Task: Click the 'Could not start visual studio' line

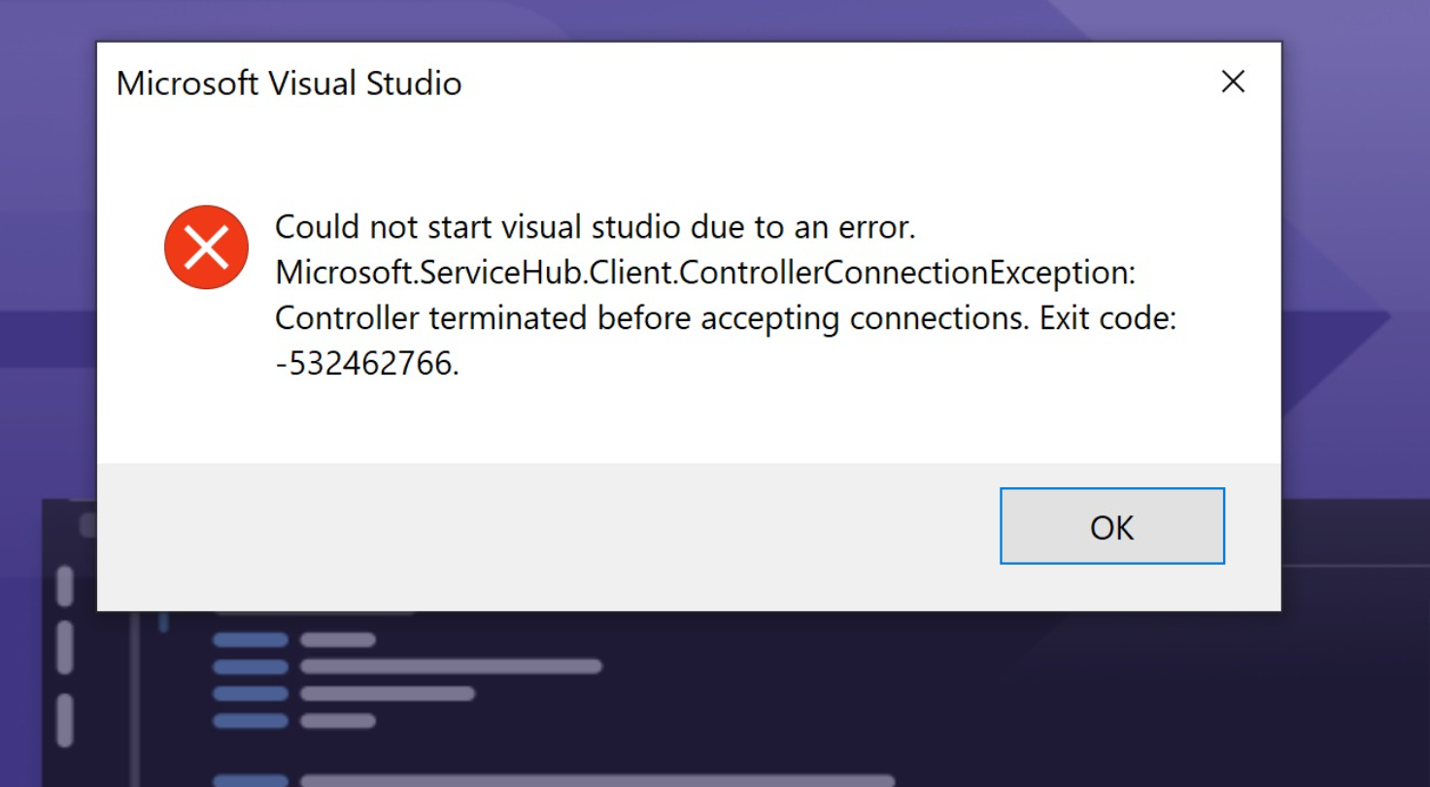Action: click(x=596, y=227)
